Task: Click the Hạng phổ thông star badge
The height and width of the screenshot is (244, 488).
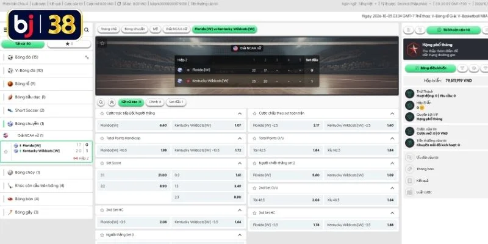Action: 414,49
